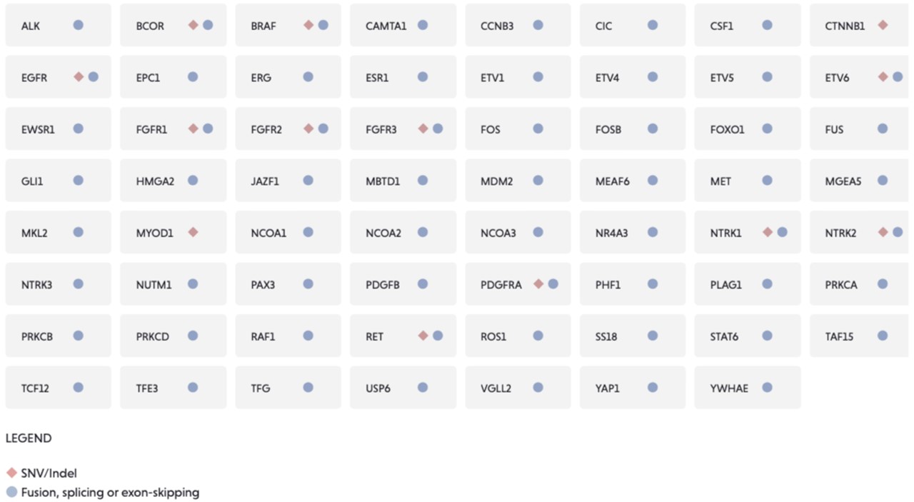
Task: Click the blue fusion circle next to ALK
Action: point(79,25)
